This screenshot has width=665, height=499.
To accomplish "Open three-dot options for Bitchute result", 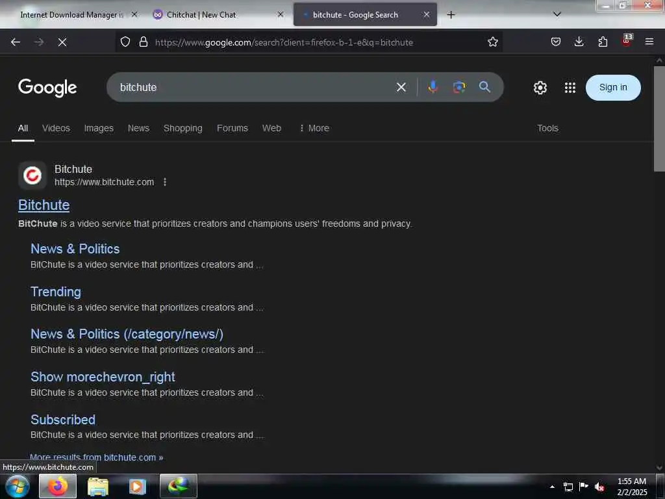I will pos(165,182).
